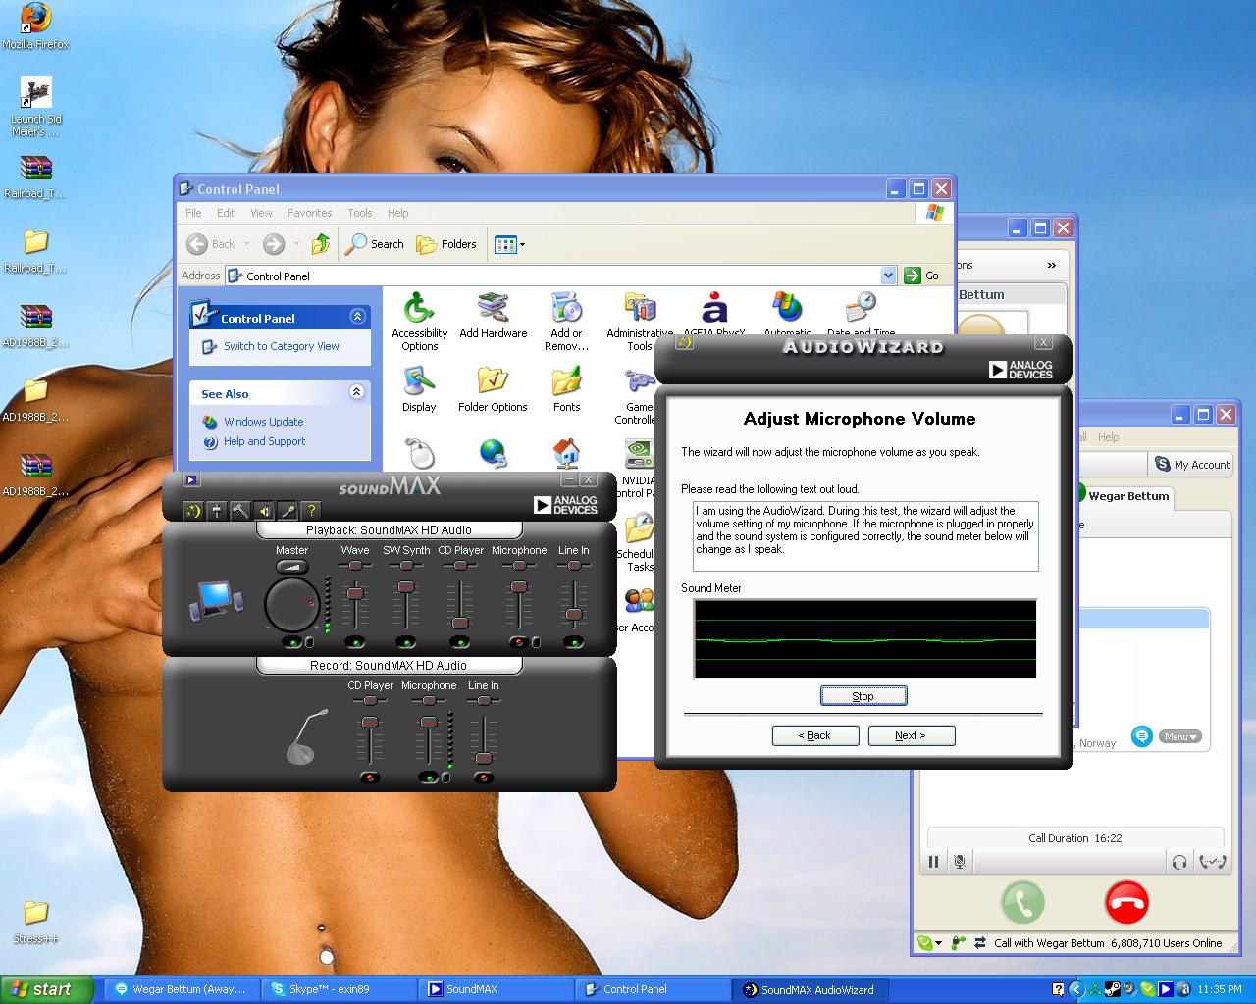This screenshot has width=1256, height=1004.
Task: Click the Master volume knob
Action: click(x=291, y=605)
